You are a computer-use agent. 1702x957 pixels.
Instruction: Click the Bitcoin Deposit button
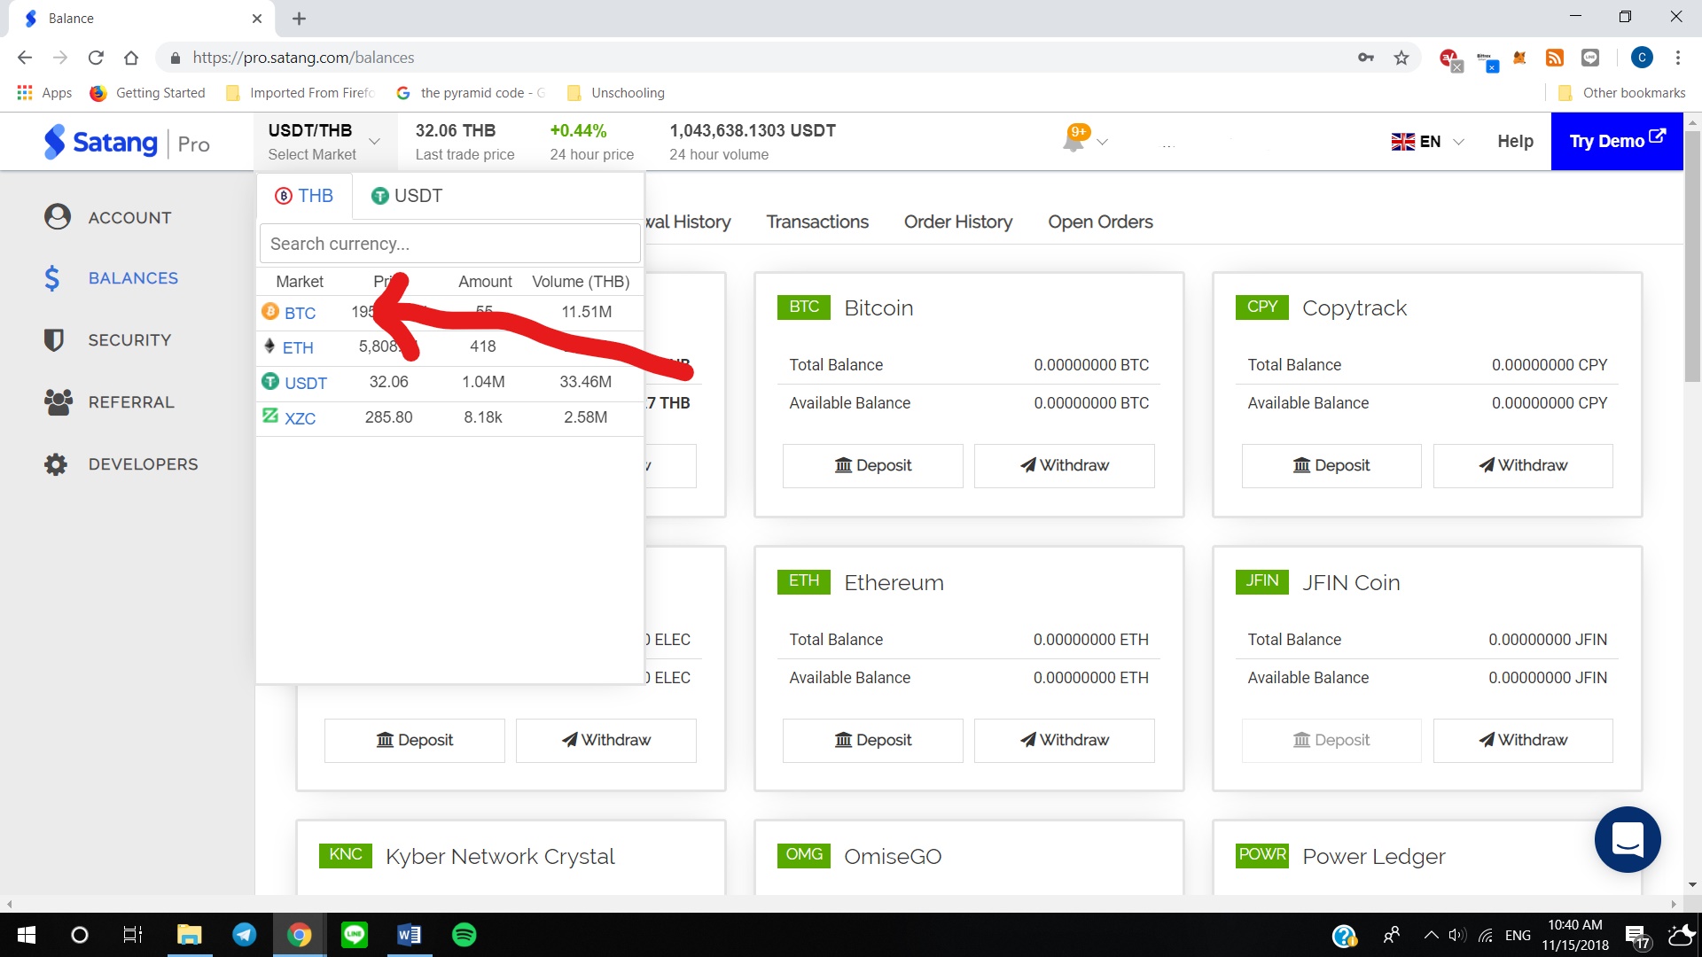pos(872,465)
